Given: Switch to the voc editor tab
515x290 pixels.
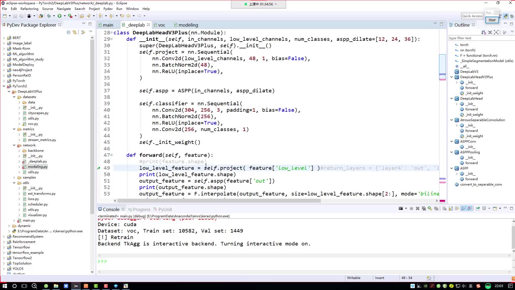Looking at the screenshot, I should (x=159, y=25).
